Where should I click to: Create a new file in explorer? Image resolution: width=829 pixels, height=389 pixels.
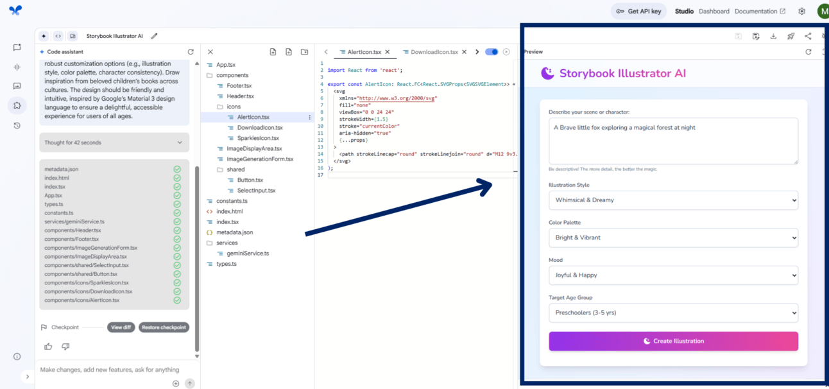289,52
